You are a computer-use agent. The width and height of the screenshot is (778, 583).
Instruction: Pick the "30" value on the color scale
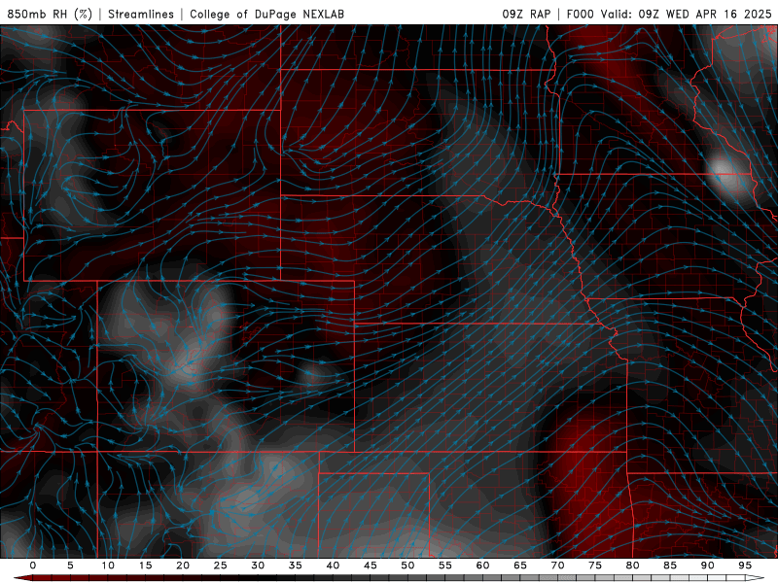[258, 566]
